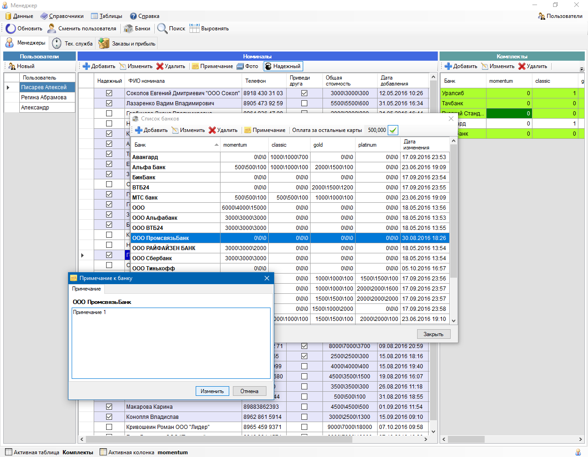Uncheck Надежный for Соколов Евгений Дмитриевич

[x=109, y=93]
